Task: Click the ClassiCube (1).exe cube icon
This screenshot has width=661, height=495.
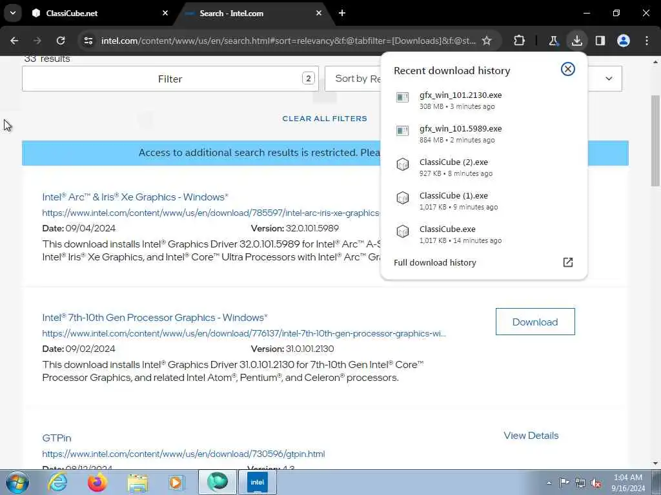Action: pyautogui.click(x=403, y=198)
